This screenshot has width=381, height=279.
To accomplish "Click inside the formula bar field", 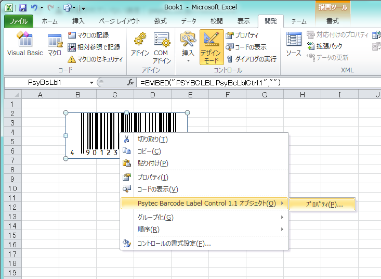I will pos(249,82).
